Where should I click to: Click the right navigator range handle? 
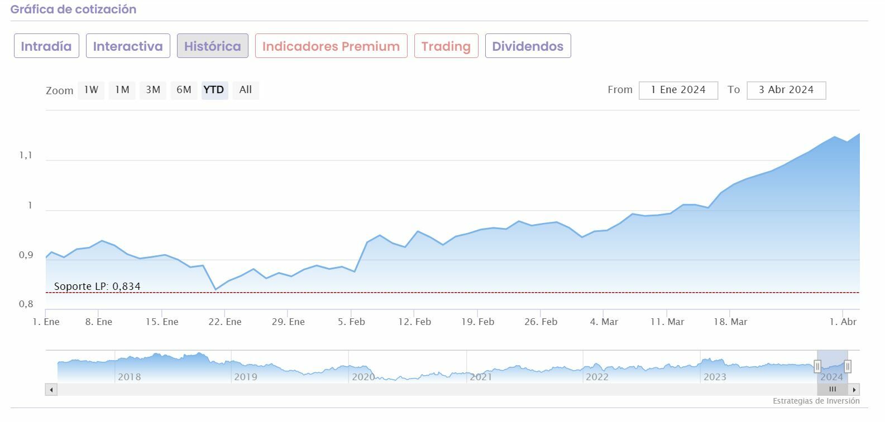[x=848, y=366]
